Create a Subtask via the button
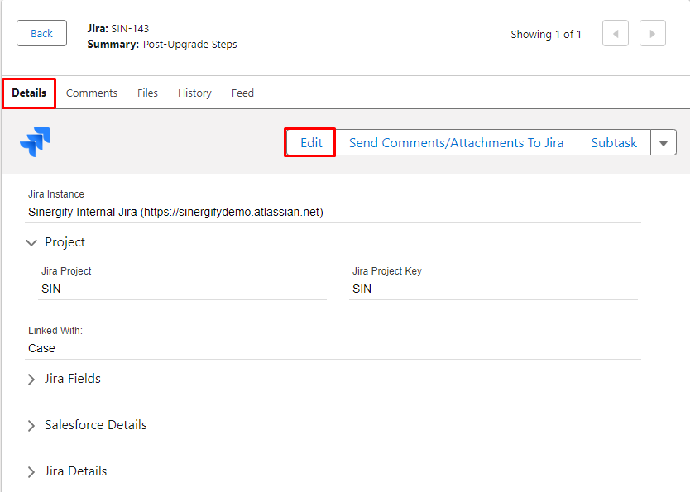This screenshot has width=690, height=492. point(614,142)
